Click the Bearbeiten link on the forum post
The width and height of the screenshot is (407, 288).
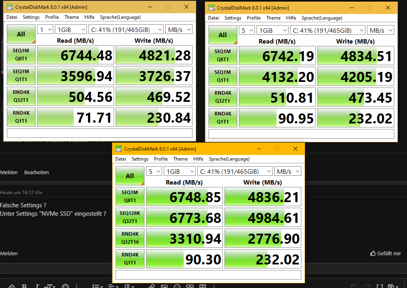click(36, 172)
